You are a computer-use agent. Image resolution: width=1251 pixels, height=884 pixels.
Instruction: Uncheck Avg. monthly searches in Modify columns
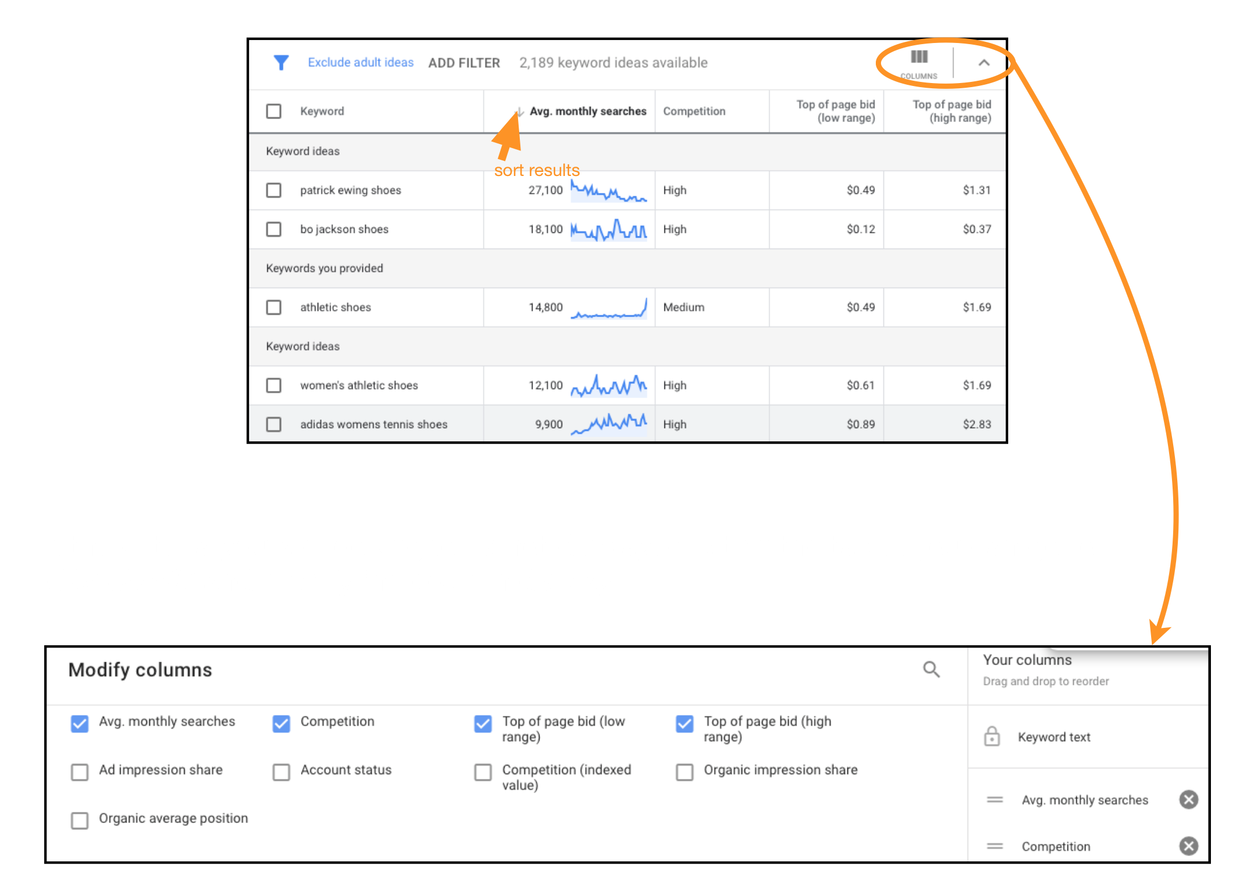tap(80, 724)
